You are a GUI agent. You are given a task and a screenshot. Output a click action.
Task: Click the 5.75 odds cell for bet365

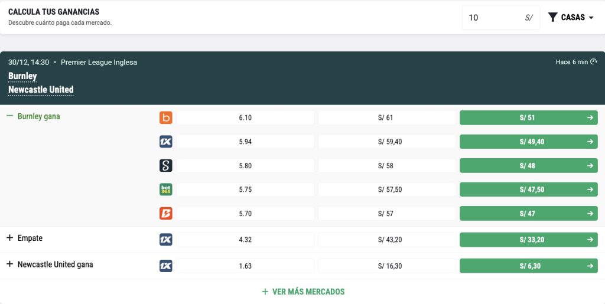click(x=245, y=189)
